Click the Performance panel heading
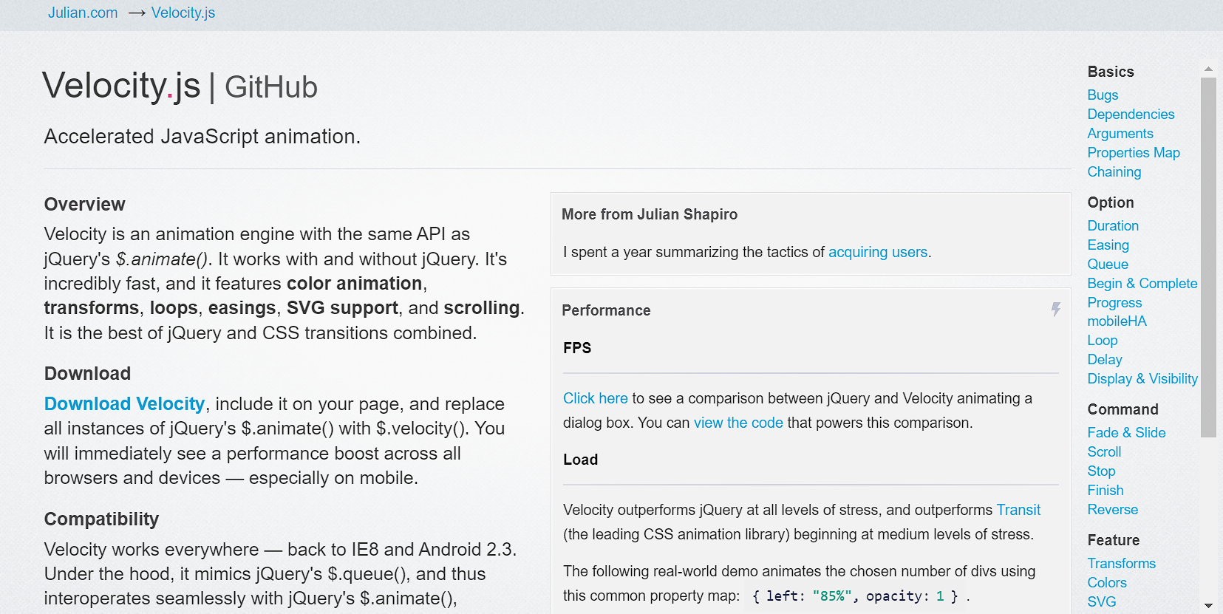The width and height of the screenshot is (1223, 614). pyautogui.click(x=606, y=310)
